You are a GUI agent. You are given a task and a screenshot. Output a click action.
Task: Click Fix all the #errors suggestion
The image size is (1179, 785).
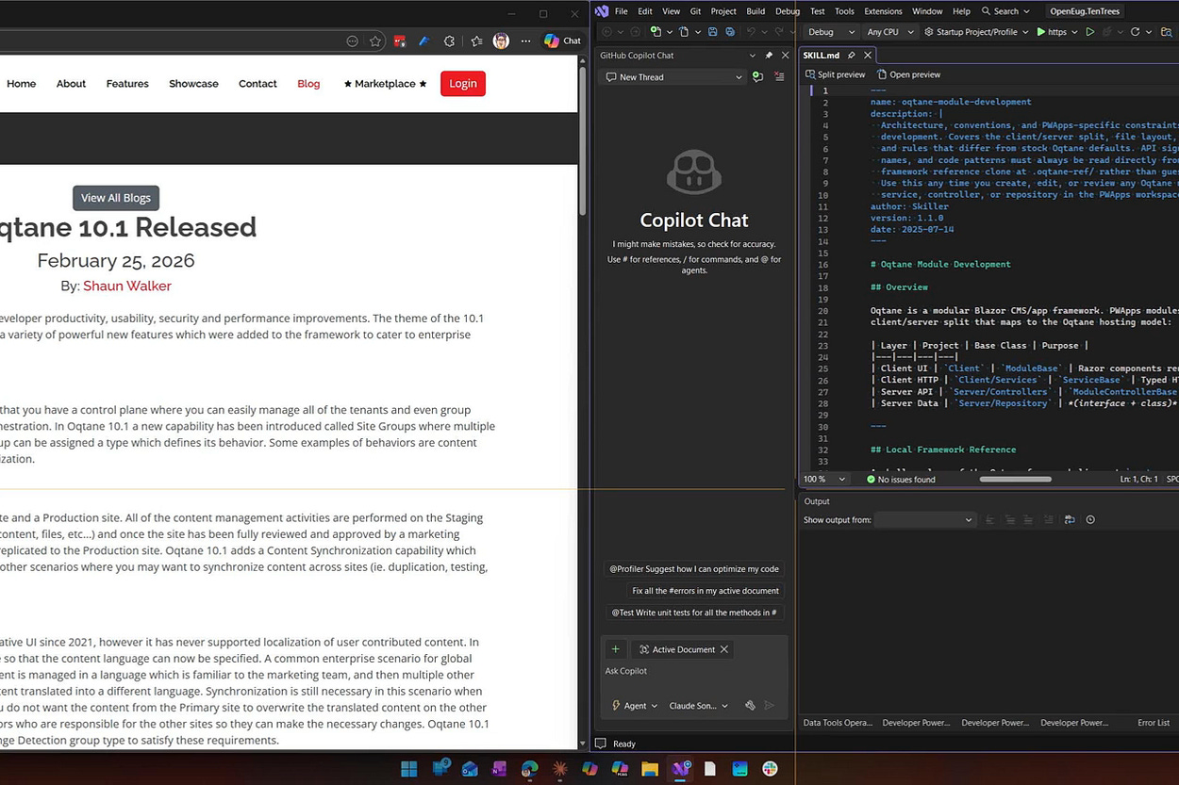[x=706, y=591]
